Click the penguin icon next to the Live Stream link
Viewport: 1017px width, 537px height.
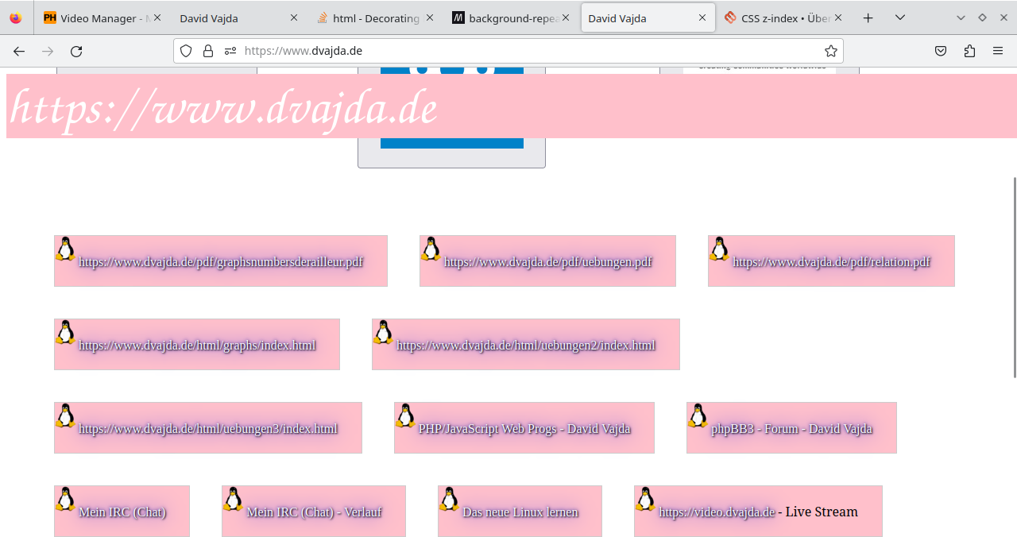646,500
